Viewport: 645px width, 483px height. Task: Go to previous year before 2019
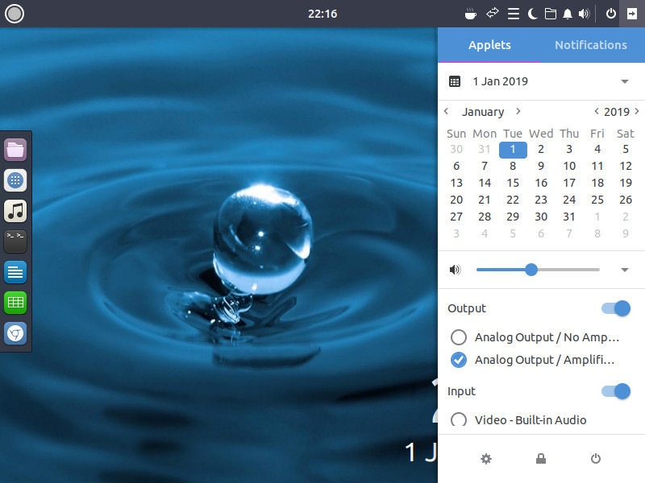597,111
